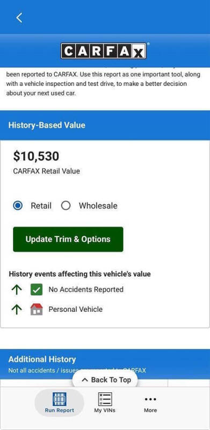Click No Accidents Reported text
Viewport: 210px width, 430px height.
(86, 290)
